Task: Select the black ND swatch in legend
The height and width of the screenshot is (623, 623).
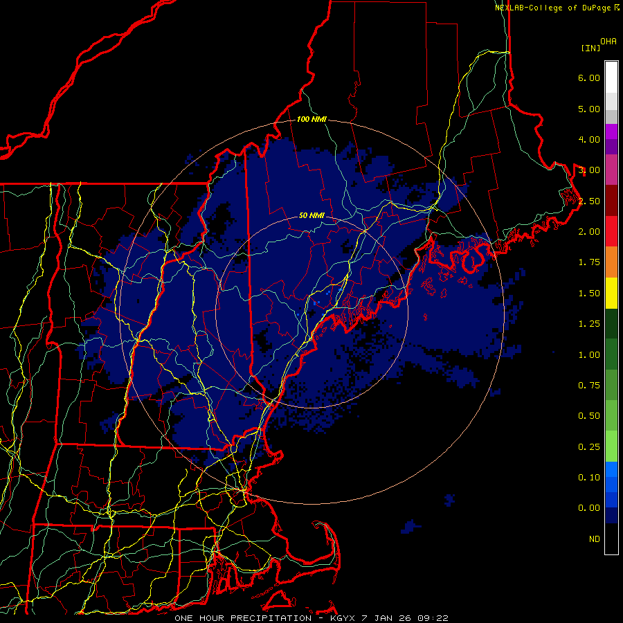Action: (x=611, y=539)
